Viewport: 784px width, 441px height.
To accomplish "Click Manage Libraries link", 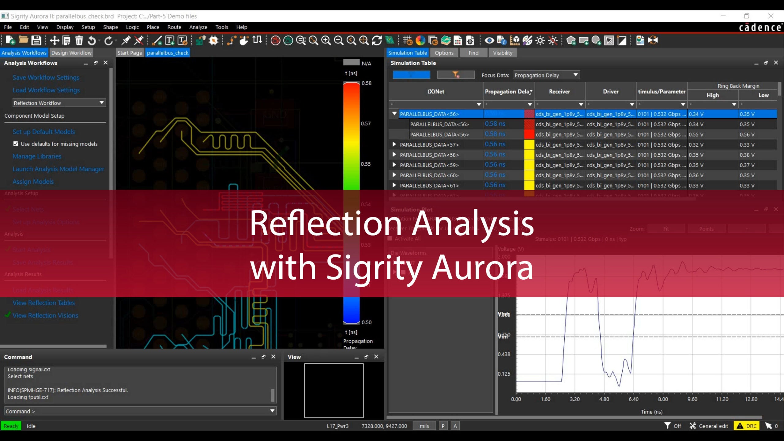I will (37, 156).
